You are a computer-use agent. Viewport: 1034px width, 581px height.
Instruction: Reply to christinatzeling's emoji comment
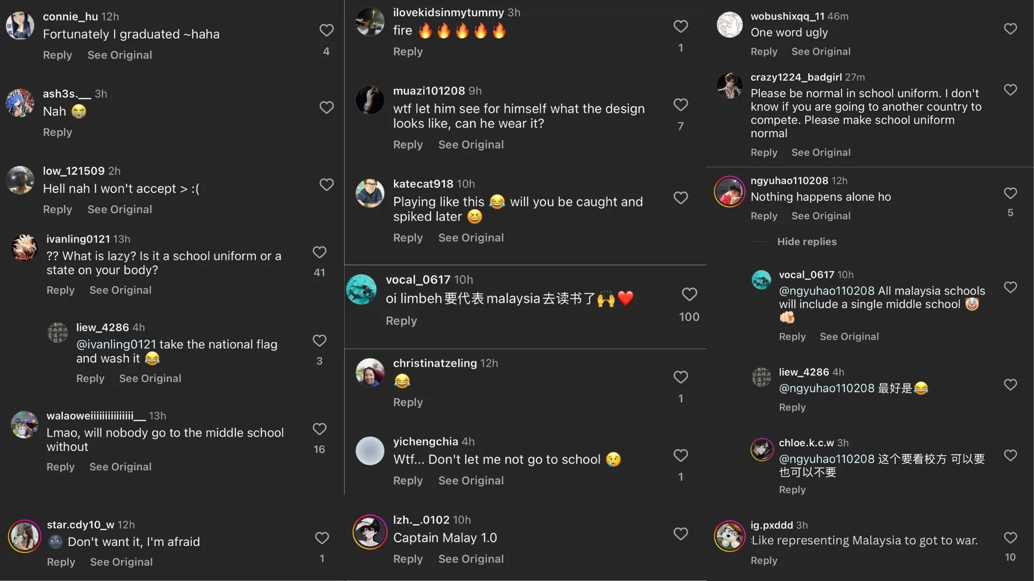(408, 402)
